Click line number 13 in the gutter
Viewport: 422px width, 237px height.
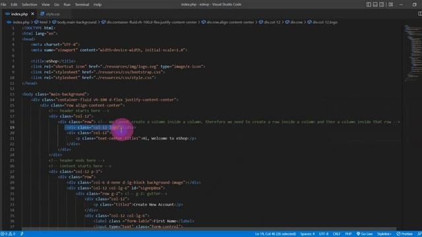[12, 94]
